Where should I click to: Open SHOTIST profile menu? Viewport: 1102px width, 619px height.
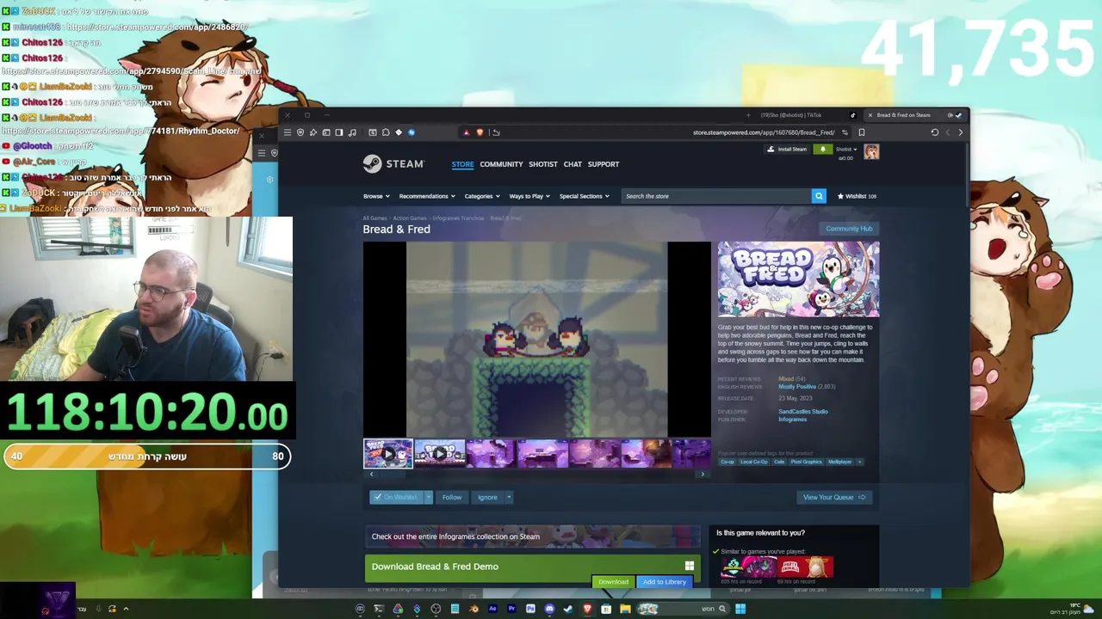[x=543, y=164]
